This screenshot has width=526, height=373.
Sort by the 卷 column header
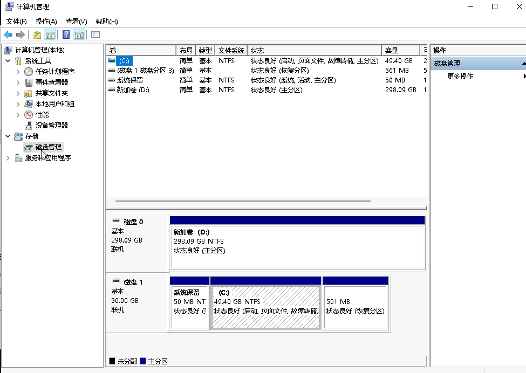pos(141,50)
